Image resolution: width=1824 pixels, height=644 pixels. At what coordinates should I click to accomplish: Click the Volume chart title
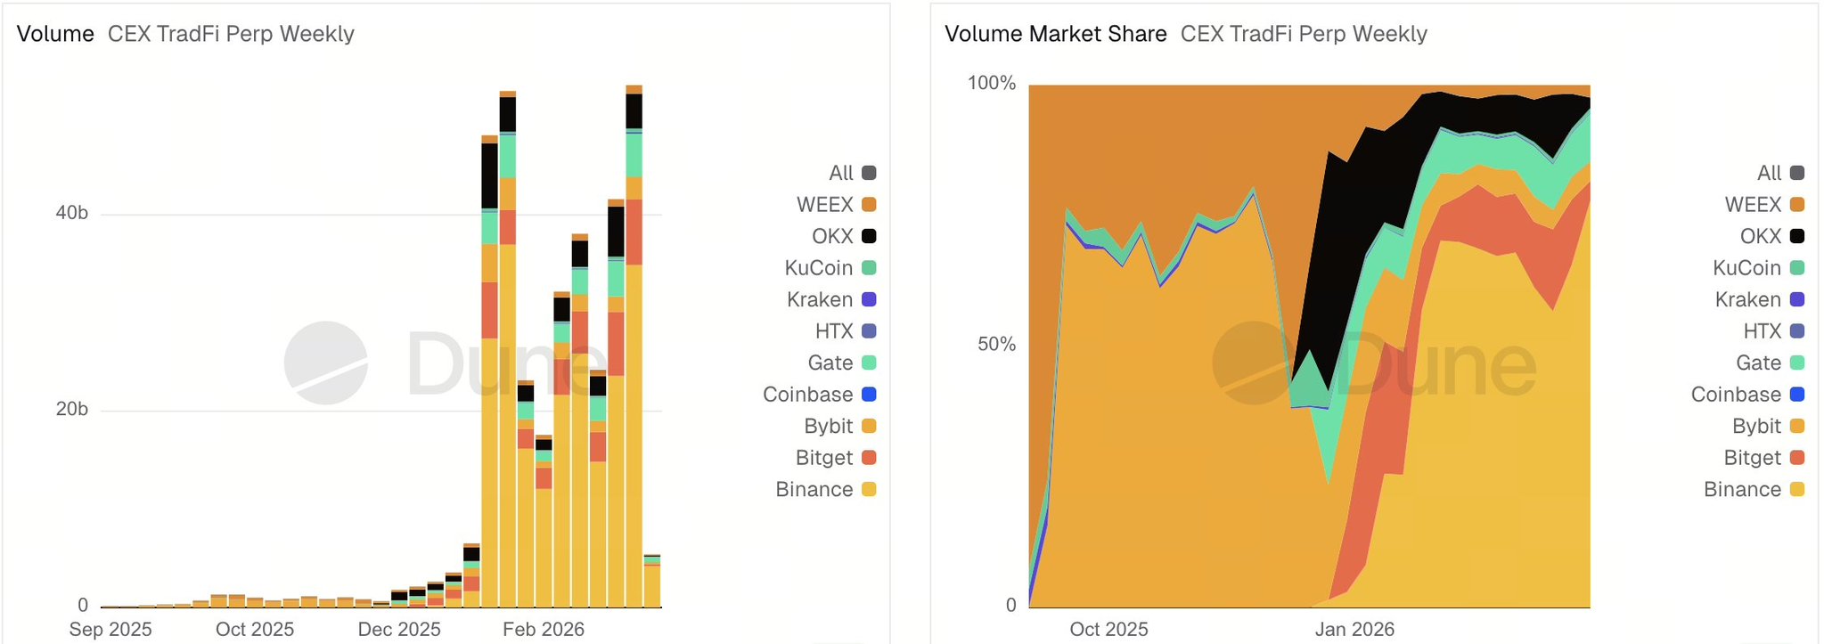[x=55, y=34]
